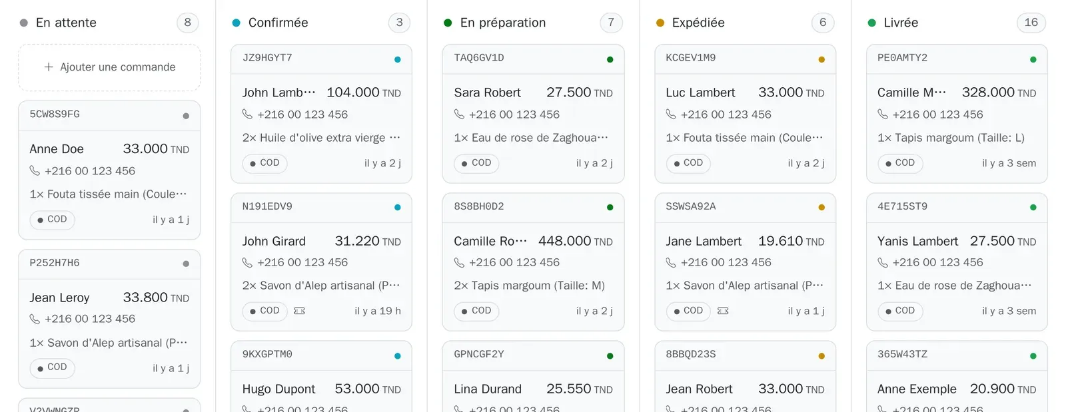Click status dot on order P252H7H6

(186, 264)
